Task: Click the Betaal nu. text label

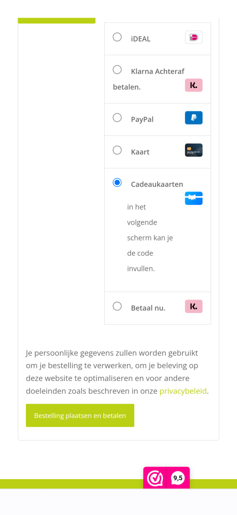Action: (148, 308)
